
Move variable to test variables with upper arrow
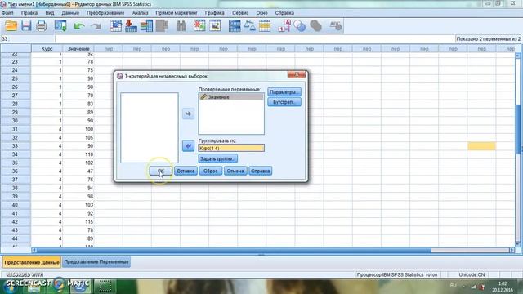[188, 114]
